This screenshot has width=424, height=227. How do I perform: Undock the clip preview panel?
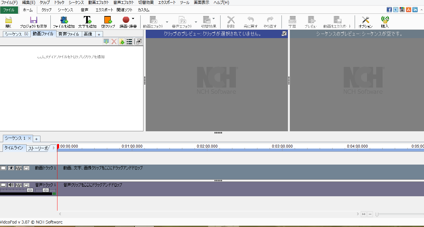coord(284,34)
